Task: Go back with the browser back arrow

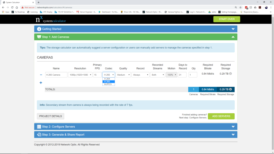Action: pyautogui.click(x=3, y=7)
